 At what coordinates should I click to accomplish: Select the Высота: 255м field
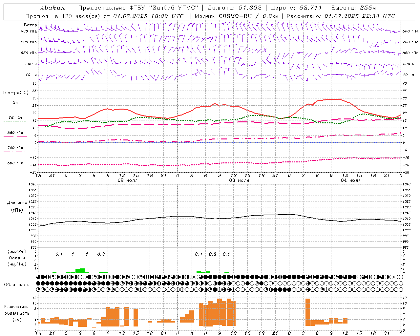(353, 8)
